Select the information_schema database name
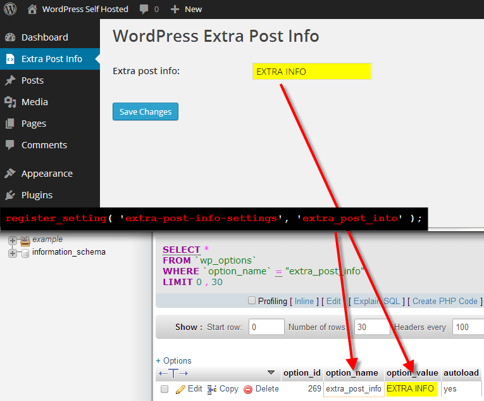 point(69,252)
